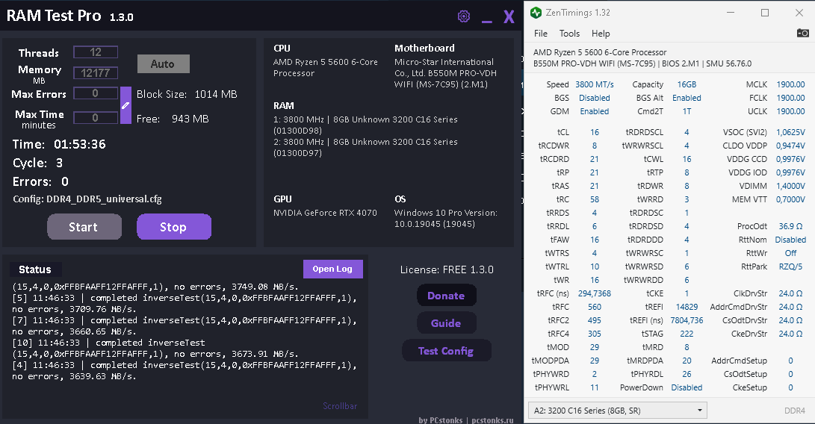
Task: Expand the A2: 3200 C16 Series dropdown
Action: pos(618,411)
